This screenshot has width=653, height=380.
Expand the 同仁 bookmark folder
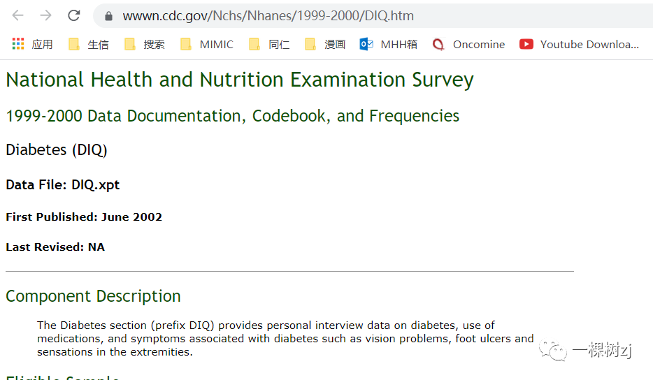click(269, 44)
